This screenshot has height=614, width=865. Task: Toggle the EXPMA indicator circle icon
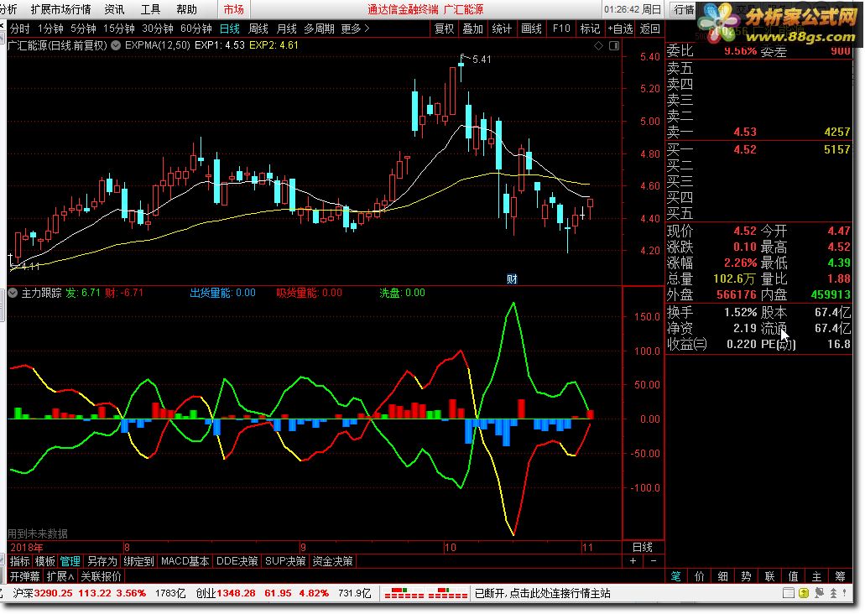(116, 45)
